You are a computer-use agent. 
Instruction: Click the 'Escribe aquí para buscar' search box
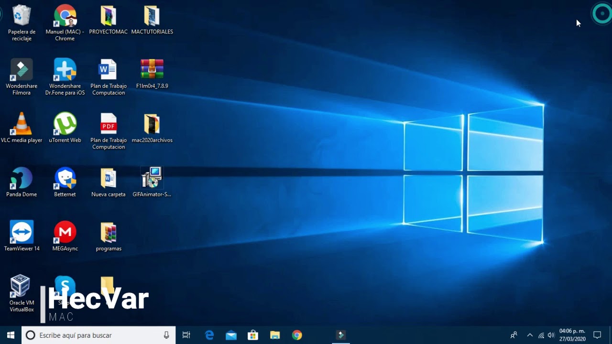coord(98,335)
